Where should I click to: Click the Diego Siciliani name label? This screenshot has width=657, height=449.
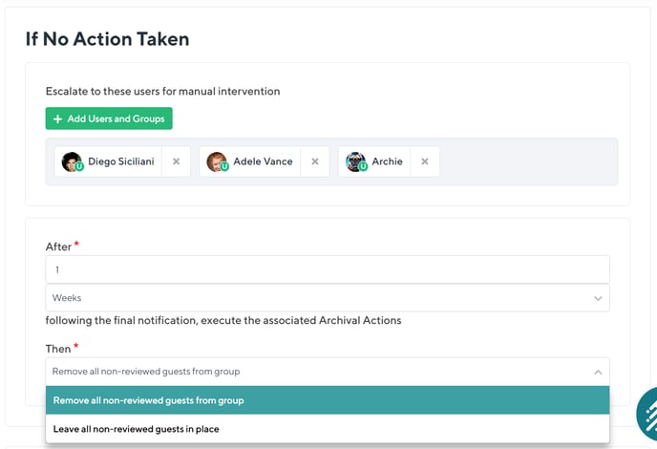[x=120, y=161]
